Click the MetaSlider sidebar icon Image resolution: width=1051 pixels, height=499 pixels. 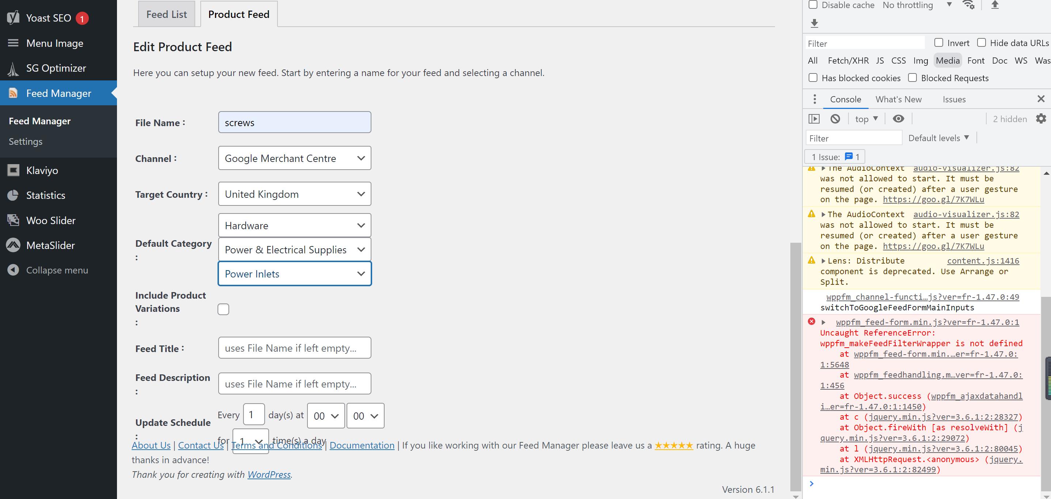(13, 245)
